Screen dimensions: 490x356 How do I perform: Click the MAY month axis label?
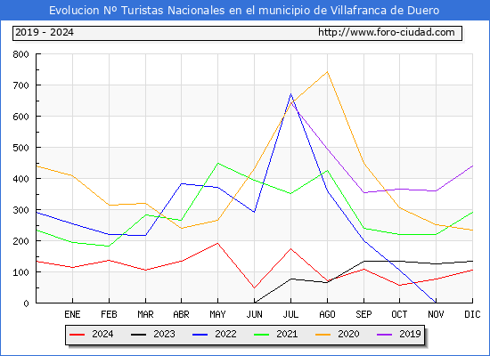tap(217, 314)
